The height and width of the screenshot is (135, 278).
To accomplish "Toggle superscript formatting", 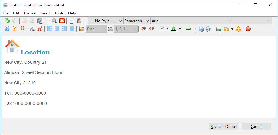I will click(x=40, y=29).
